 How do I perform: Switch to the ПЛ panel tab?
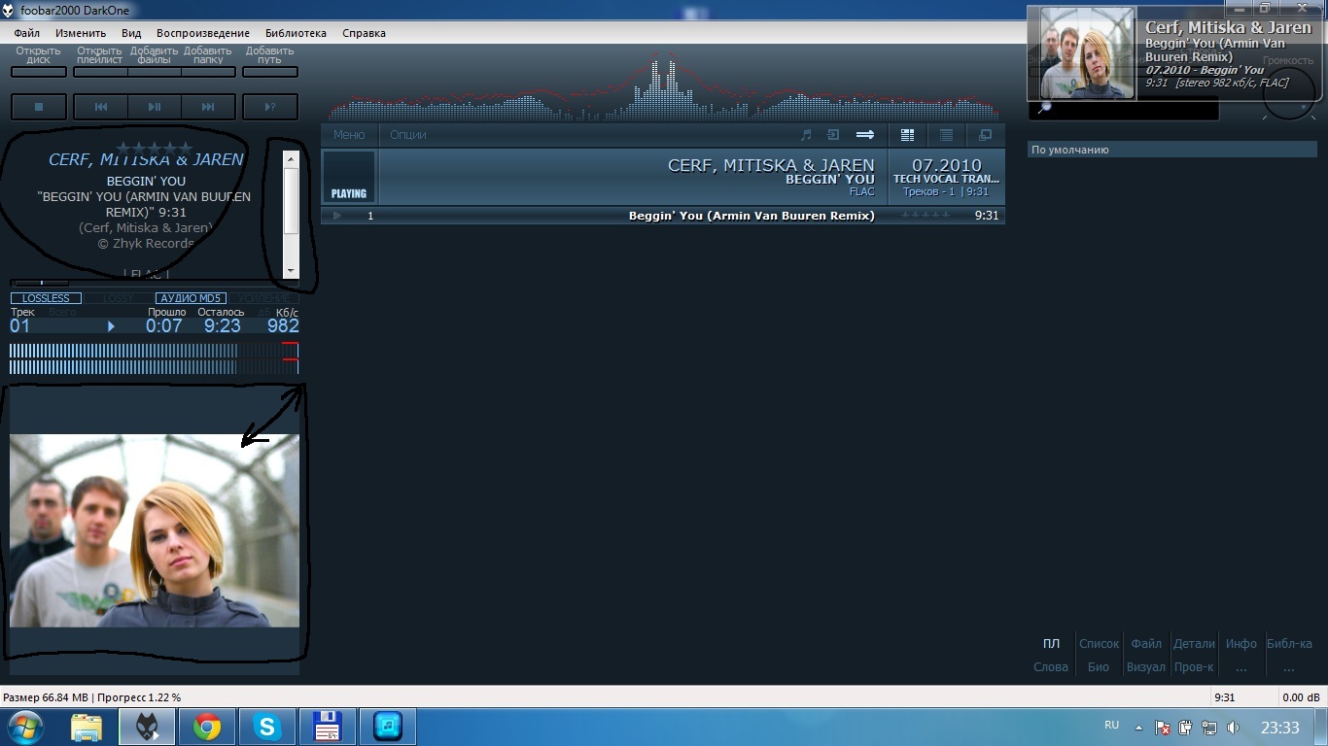[x=1051, y=643]
